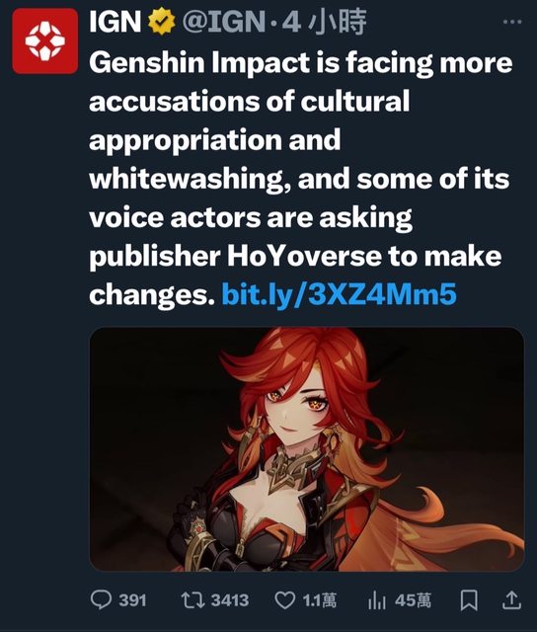This screenshot has height=632, width=537.
Task: Click the 3413 retweets count
Action: [x=230, y=600]
